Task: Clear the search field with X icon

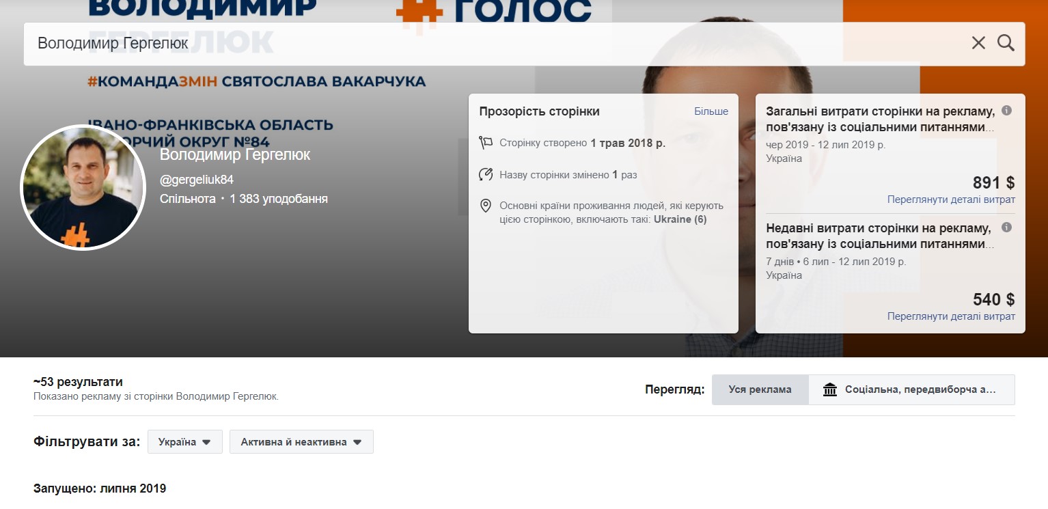Action: point(978,43)
